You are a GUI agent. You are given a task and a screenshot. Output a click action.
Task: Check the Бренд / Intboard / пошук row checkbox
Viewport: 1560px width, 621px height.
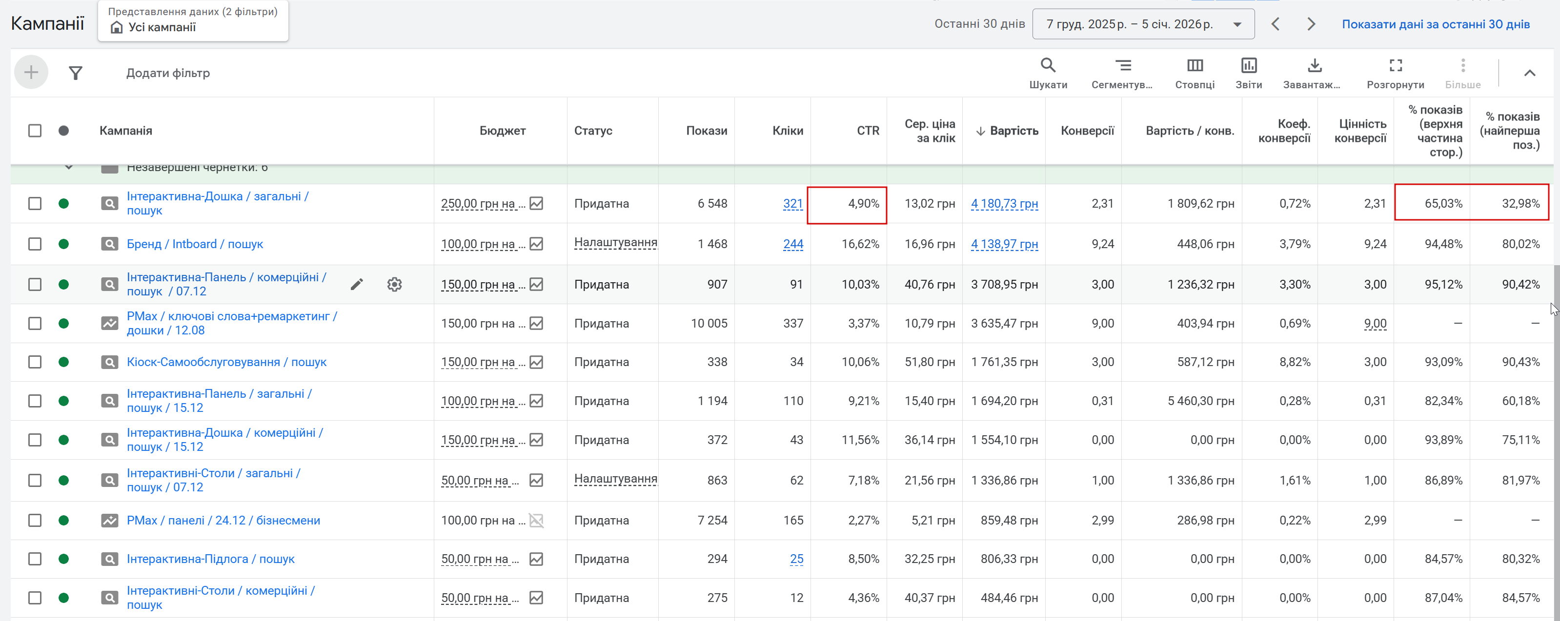(x=35, y=244)
